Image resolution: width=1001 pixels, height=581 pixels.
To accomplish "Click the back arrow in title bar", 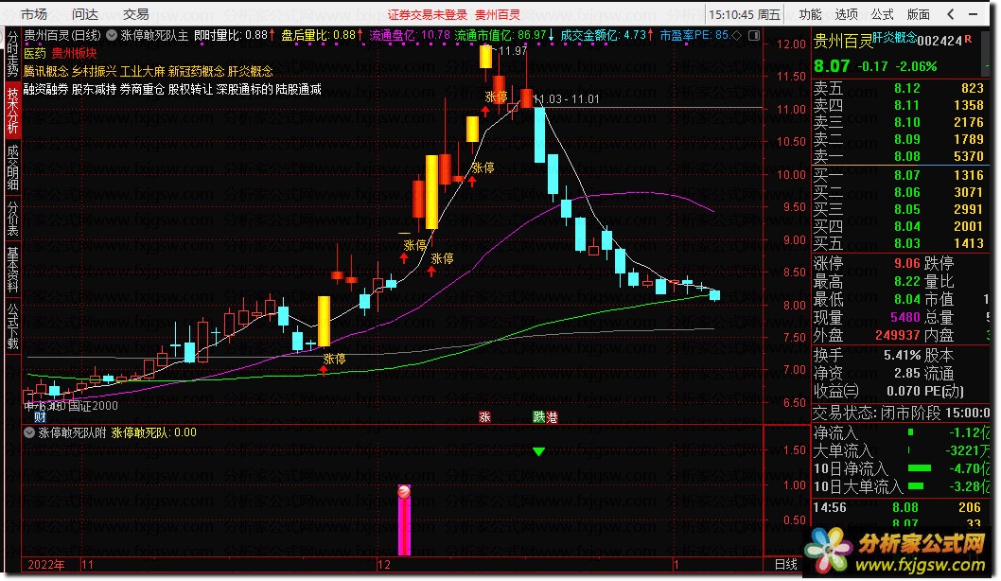I will (x=951, y=14).
